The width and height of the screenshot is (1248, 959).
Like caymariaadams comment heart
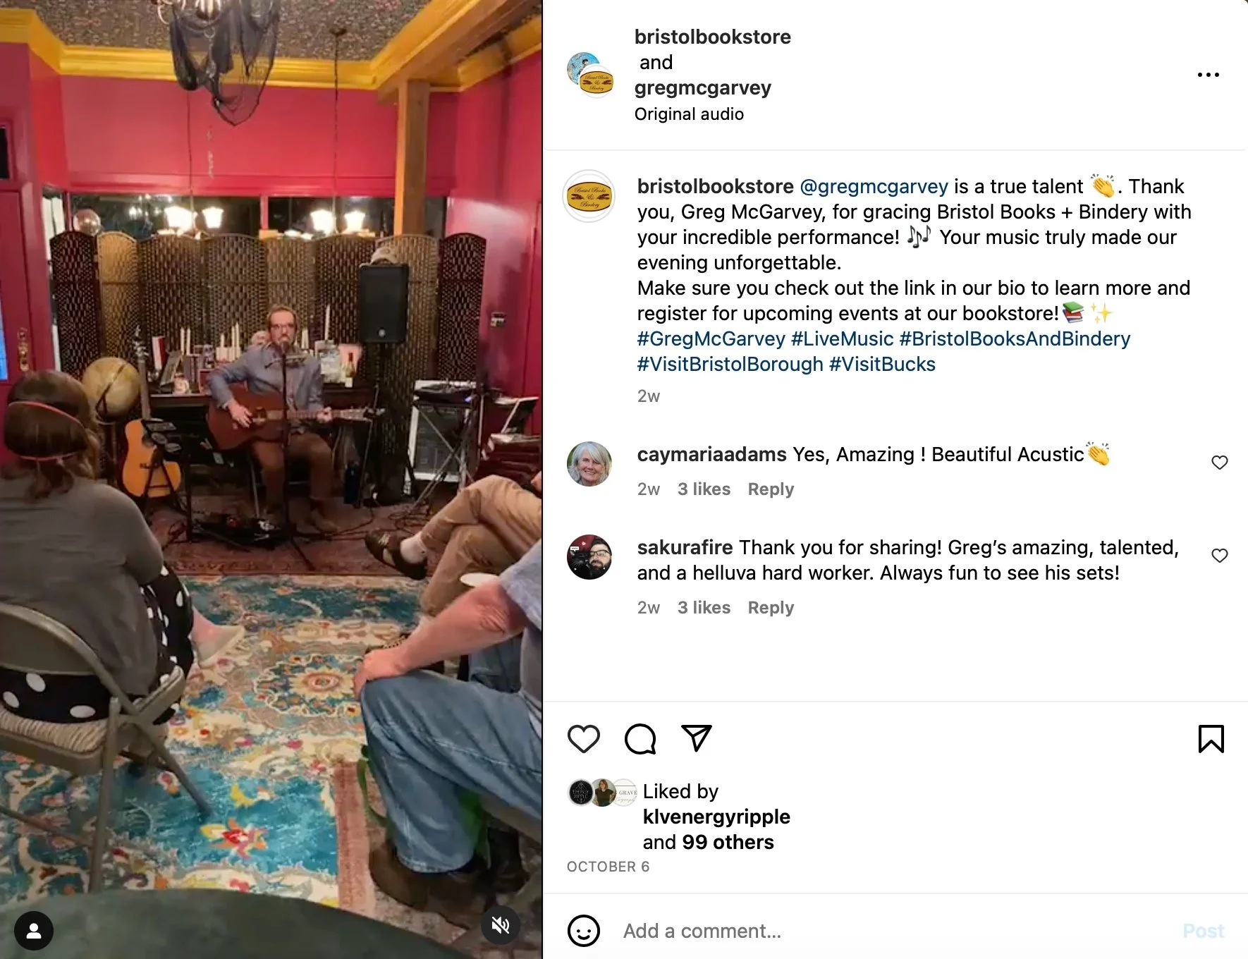1220,463
